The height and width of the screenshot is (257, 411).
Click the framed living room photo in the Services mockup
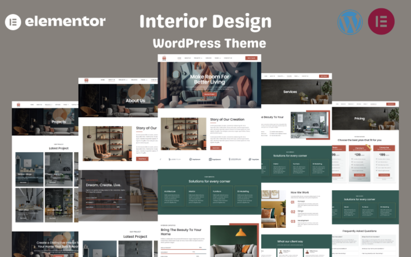click(x=309, y=125)
